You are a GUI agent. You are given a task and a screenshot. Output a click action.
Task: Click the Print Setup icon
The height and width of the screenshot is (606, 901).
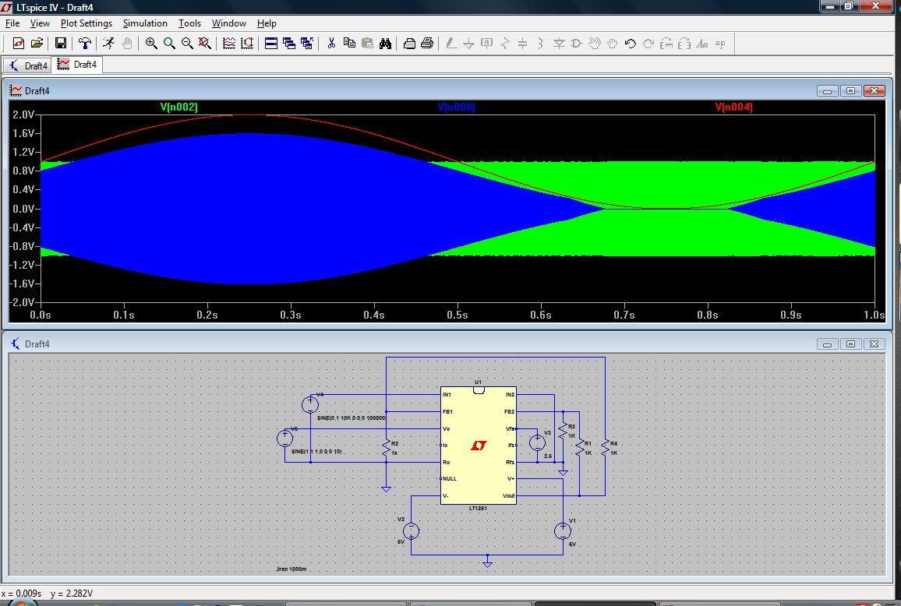(x=409, y=44)
